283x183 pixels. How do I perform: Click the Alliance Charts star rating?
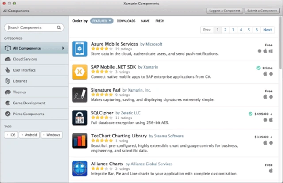tap(102, 168)
